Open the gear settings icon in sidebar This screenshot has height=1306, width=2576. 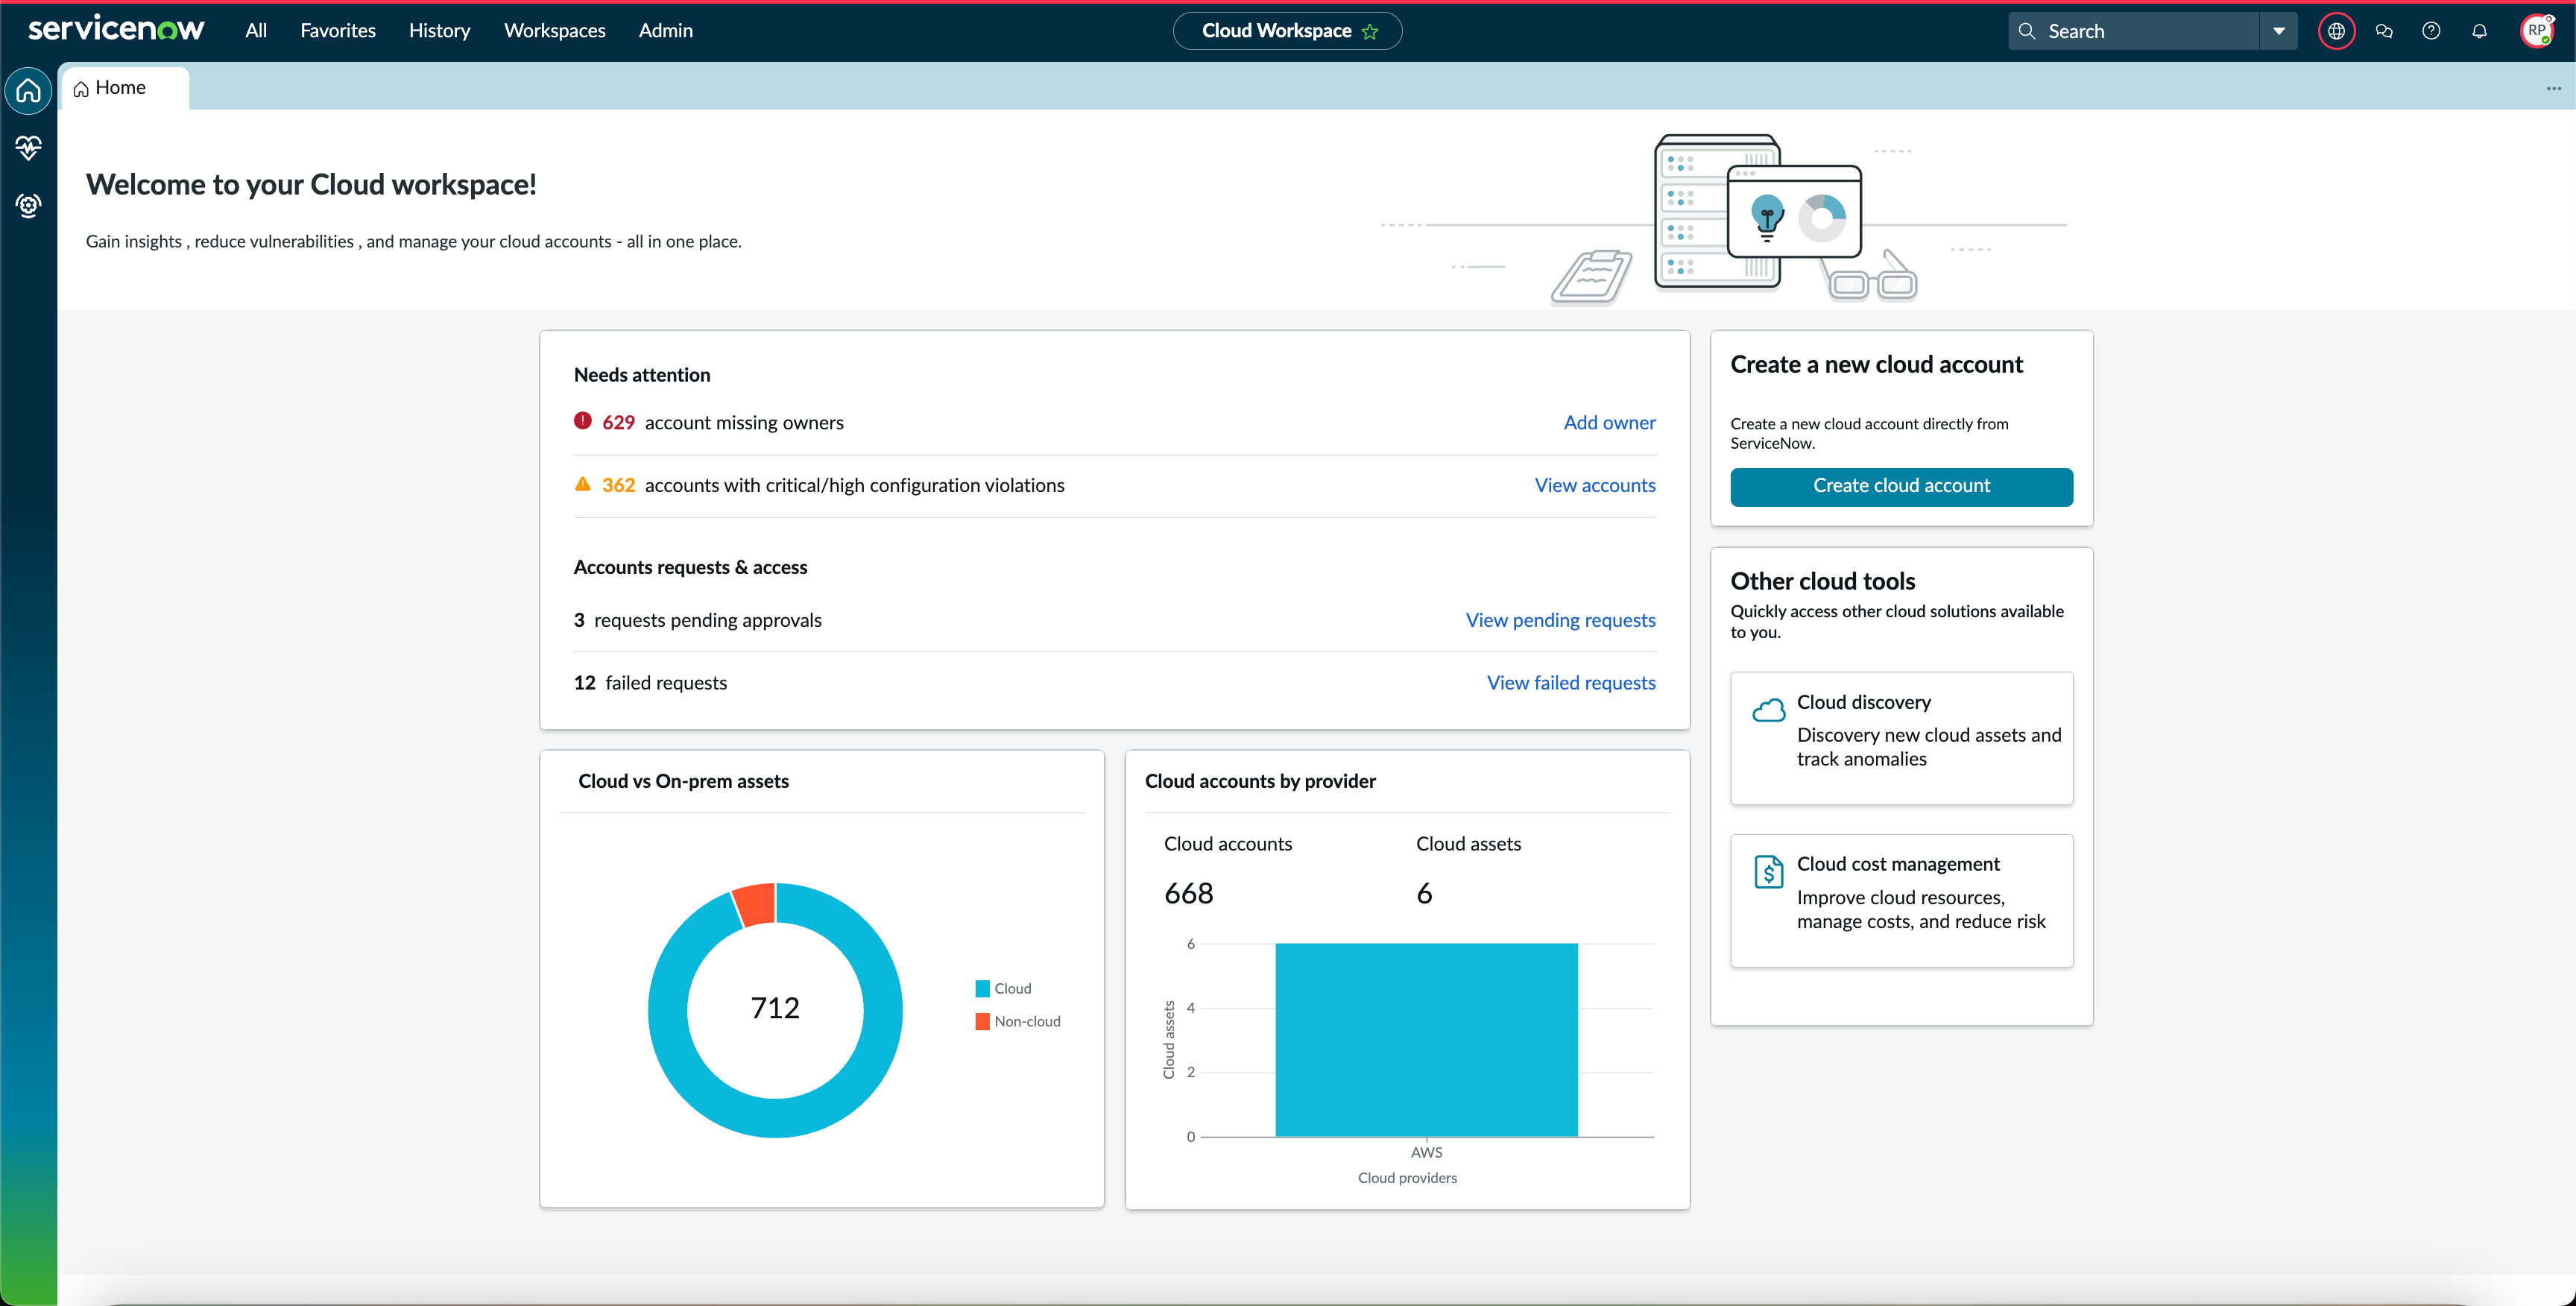pyautogui.click(x=28, y=206)
